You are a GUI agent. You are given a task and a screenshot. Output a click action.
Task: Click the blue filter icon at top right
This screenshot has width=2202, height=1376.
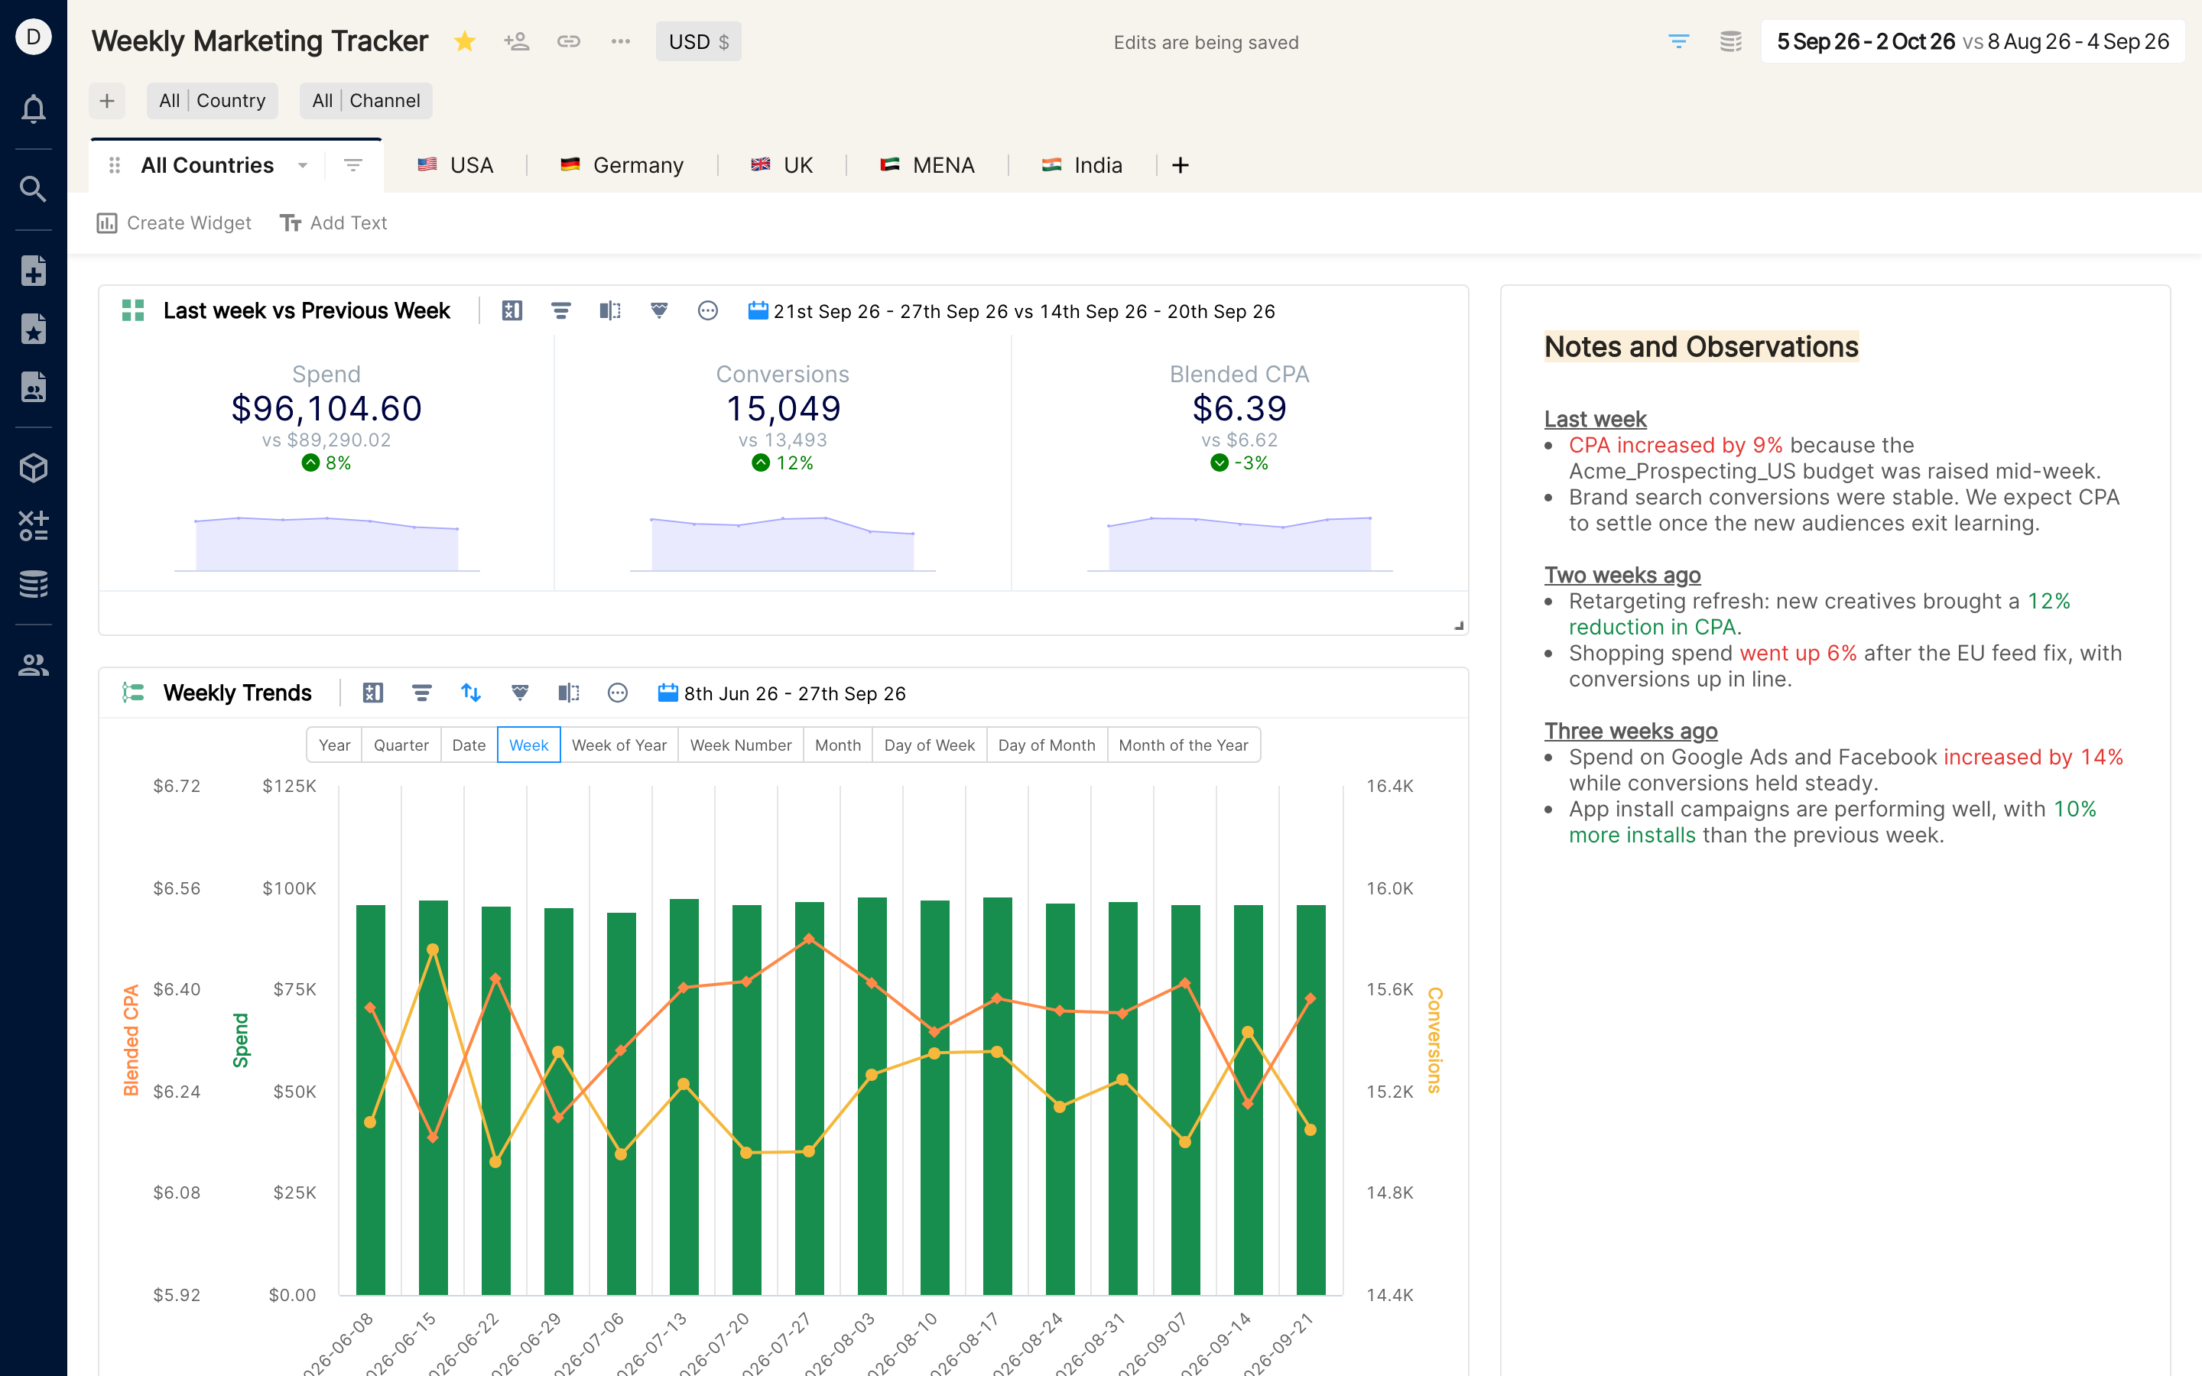(1679, 42)
